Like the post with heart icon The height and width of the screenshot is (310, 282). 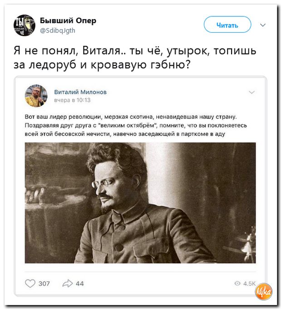[x=30, y=284]
